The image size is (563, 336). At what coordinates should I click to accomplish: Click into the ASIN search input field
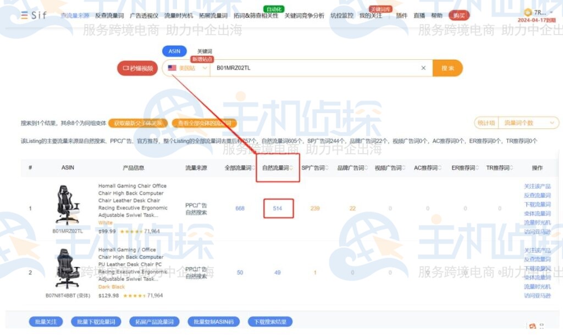[x=313, y=68]
